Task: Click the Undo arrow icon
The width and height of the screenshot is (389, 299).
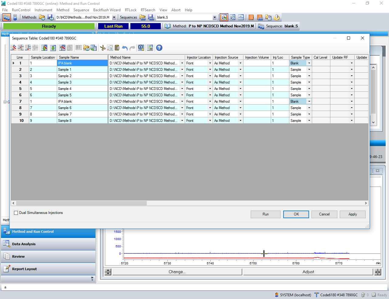Action: point(125,48)
